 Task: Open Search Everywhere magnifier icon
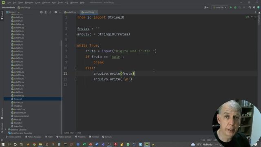(x=250, y=7)
